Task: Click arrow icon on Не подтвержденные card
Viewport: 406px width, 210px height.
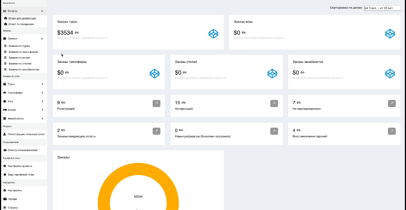Action: coord(392,103)
